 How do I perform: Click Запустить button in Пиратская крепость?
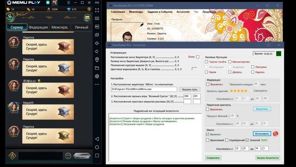(262, 109)
